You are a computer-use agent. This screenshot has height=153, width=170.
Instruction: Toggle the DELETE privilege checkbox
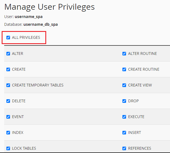pos(8,101)
